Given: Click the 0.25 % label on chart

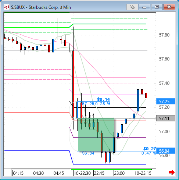Looking at the screenshot, I should click(x=103, y=104).
